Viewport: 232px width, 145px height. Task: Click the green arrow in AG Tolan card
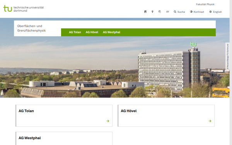click(108, 121)
